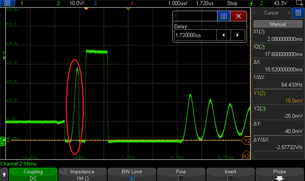305x181 pixels.
Task: Click the trigger rising edge icon
Action: (x=252, y=3)
